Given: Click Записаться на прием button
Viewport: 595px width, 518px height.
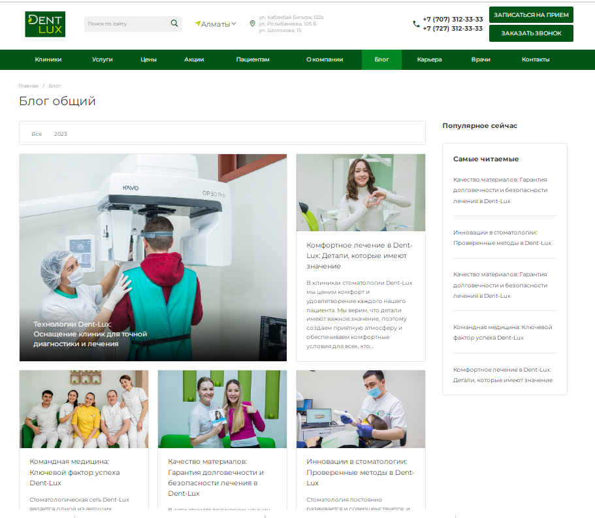Looking at the screenshot, I should pyautogui.click(x=531, y=15).
